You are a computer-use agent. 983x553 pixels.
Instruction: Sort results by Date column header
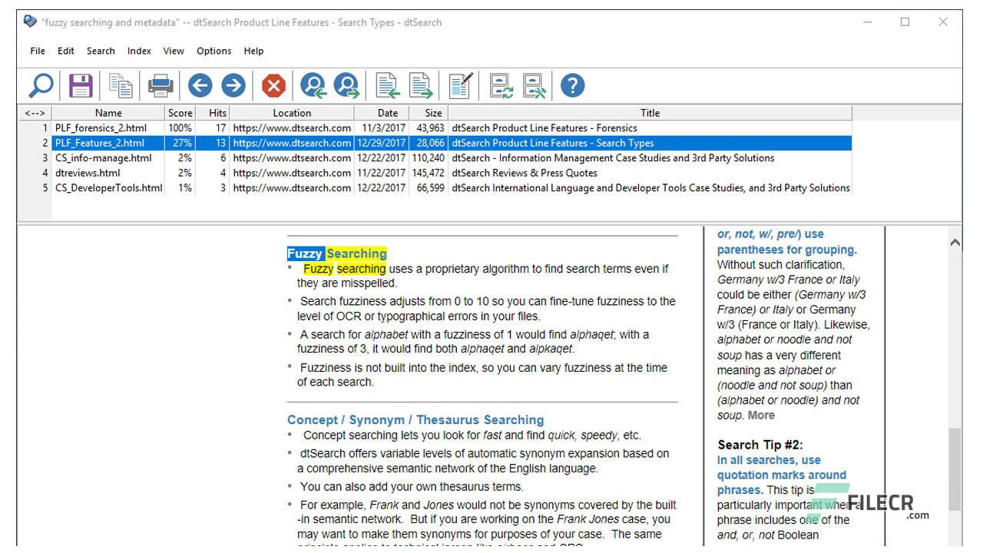pos(381,113)
